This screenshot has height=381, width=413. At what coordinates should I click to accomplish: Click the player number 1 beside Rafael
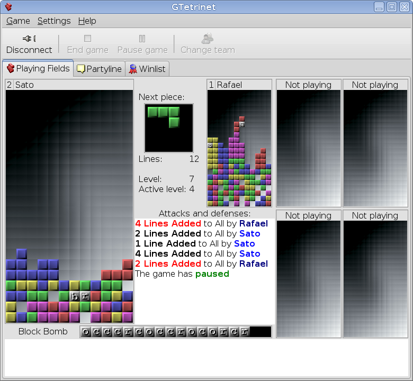coord(211,85)
